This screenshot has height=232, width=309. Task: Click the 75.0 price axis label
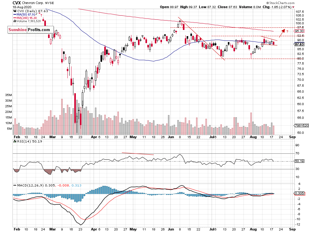pyautogui.click(x=301, y=69)
